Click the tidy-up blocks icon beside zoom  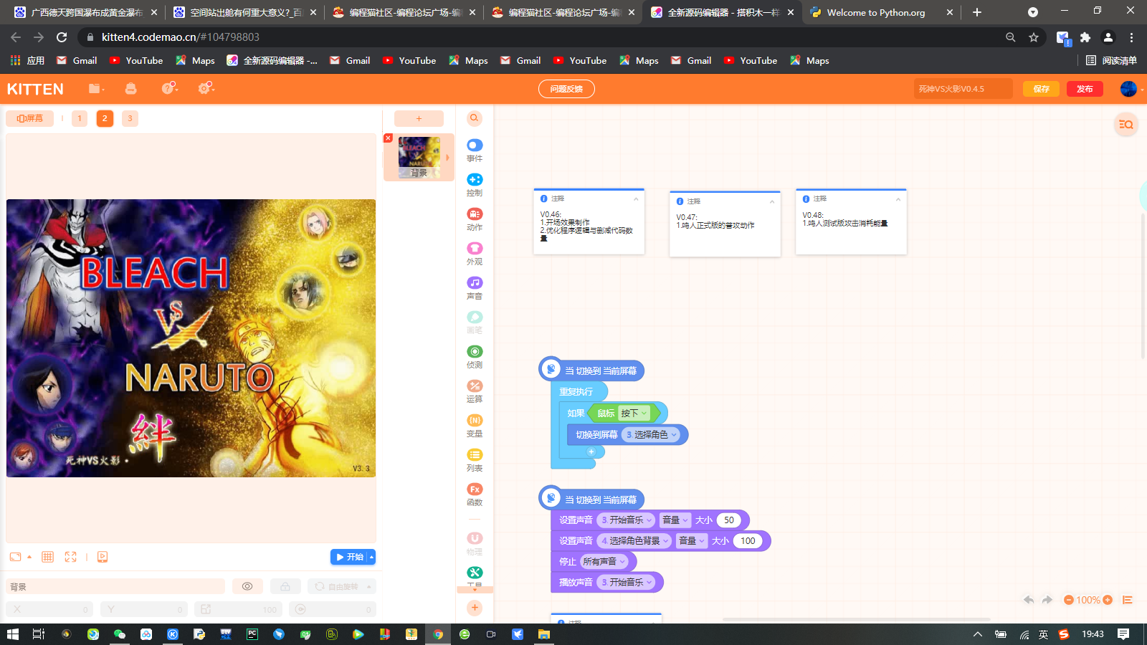coord(1128,600)
